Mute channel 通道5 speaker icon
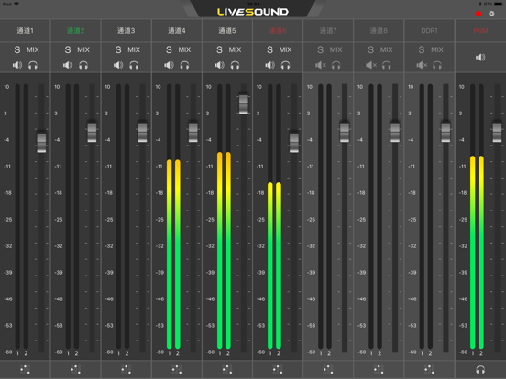 coord(219,65)
